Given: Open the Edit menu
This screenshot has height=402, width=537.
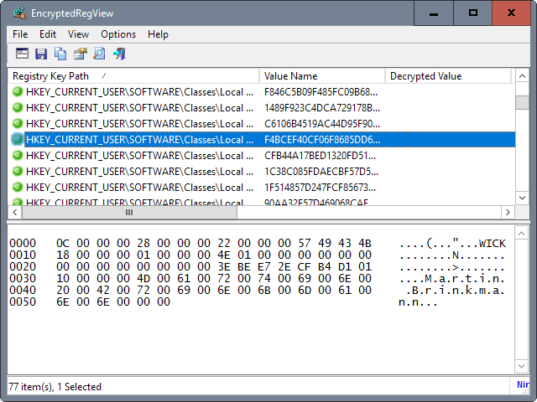Looking at the screenshot, I should pyautogui.click(x=48, y=34).
